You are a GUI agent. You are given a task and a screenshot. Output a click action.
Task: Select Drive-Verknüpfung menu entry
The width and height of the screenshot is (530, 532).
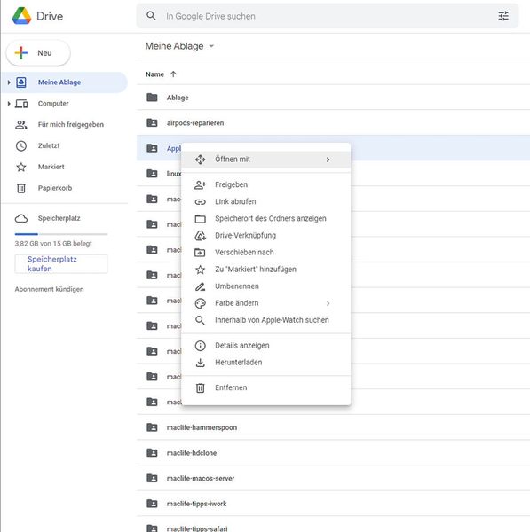[266, 236]
